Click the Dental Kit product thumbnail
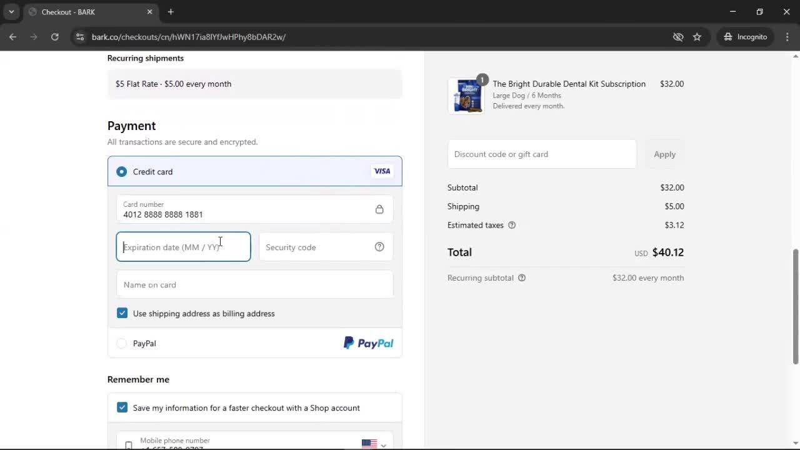The width and height of the screenshot is (800, 450). [x=466, y=96]
